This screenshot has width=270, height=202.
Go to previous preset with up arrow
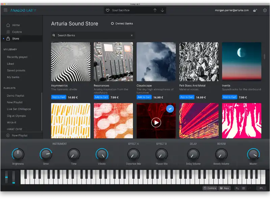(155, 10)
